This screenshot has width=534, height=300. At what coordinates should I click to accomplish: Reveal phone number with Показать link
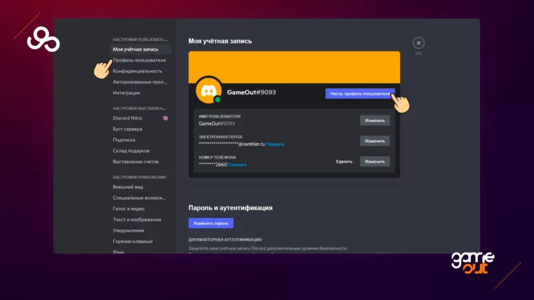(237, 165)
